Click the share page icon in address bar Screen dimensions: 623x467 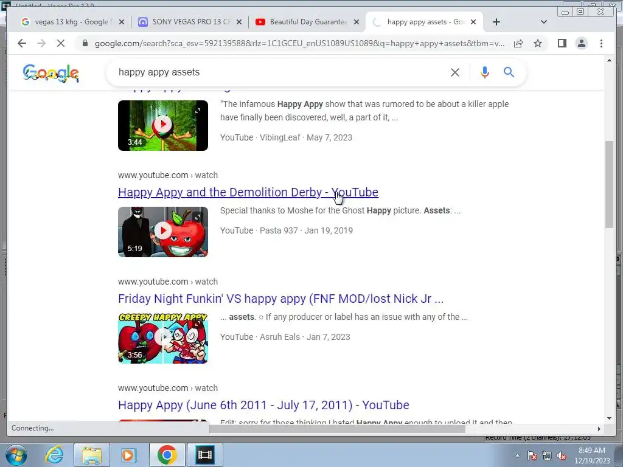pos(518,43)
